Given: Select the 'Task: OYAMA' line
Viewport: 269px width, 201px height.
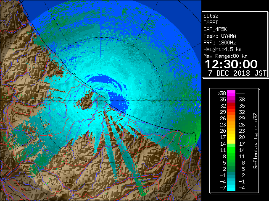Looking at the screenshot, I should pos(220,36).
